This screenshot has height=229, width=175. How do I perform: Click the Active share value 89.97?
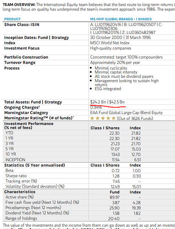coord(115,197)
